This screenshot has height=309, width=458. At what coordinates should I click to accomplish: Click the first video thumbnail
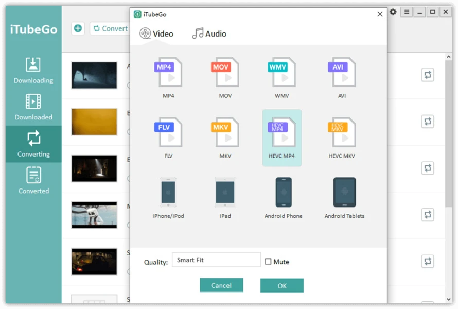click(x=94, y=75)
